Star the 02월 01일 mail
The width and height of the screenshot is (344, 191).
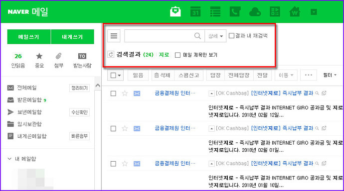[x=125, y=128]
